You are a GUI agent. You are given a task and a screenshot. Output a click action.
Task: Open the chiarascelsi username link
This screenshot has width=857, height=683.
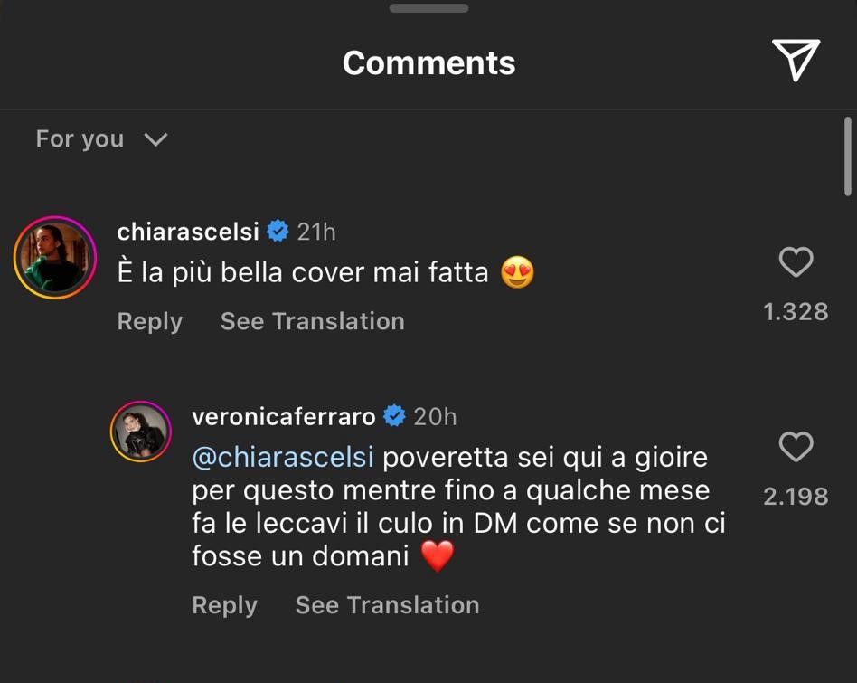(188, 232)
